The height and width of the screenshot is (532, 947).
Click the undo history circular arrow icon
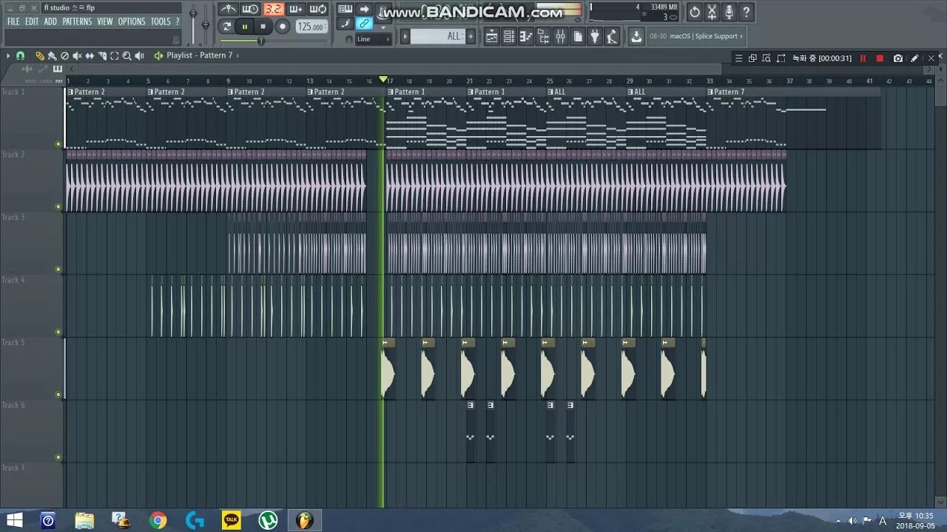[x=695, y=12]
